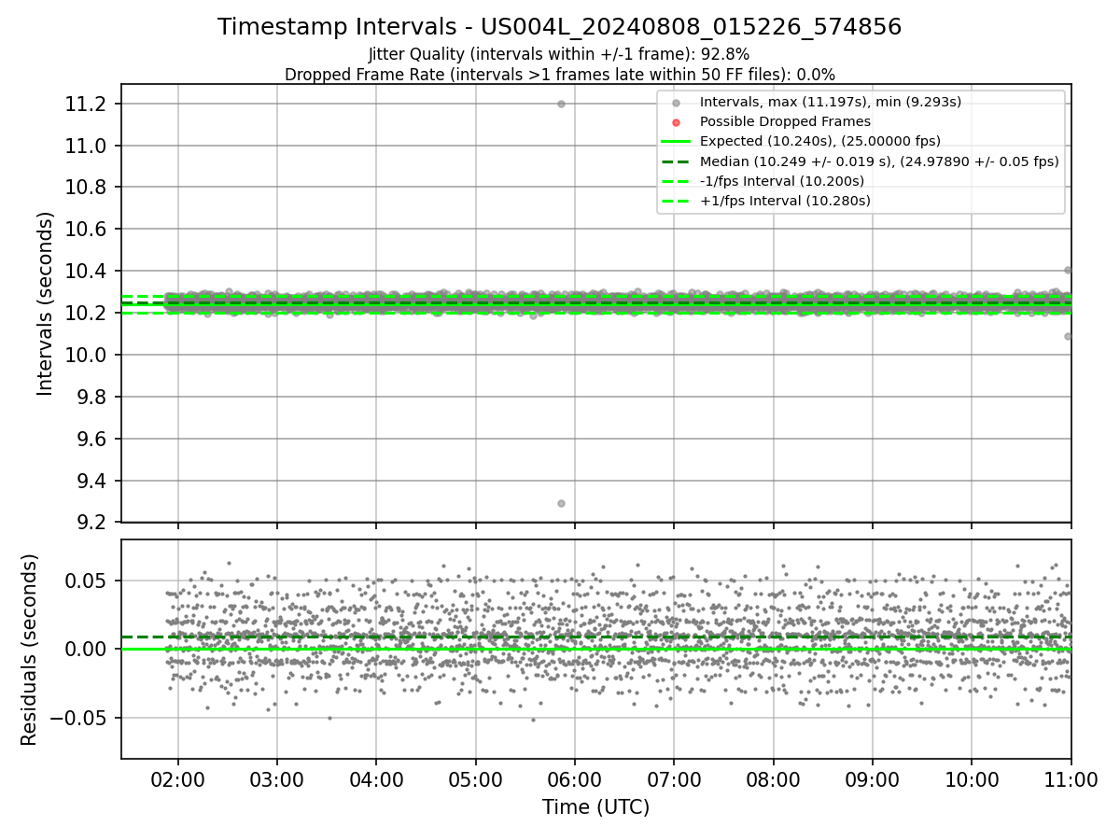Click the minimum outlier point near 9.3 seconds
Viewport: 1120px width, 840px height.
[561, 503]
